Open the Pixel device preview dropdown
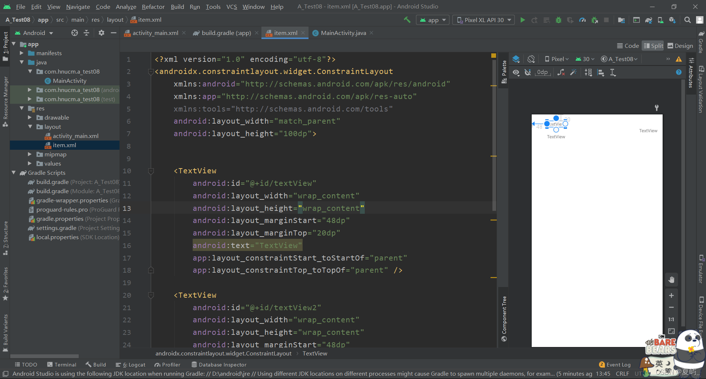The image size is (706, 379). click(x=557, y=59)
